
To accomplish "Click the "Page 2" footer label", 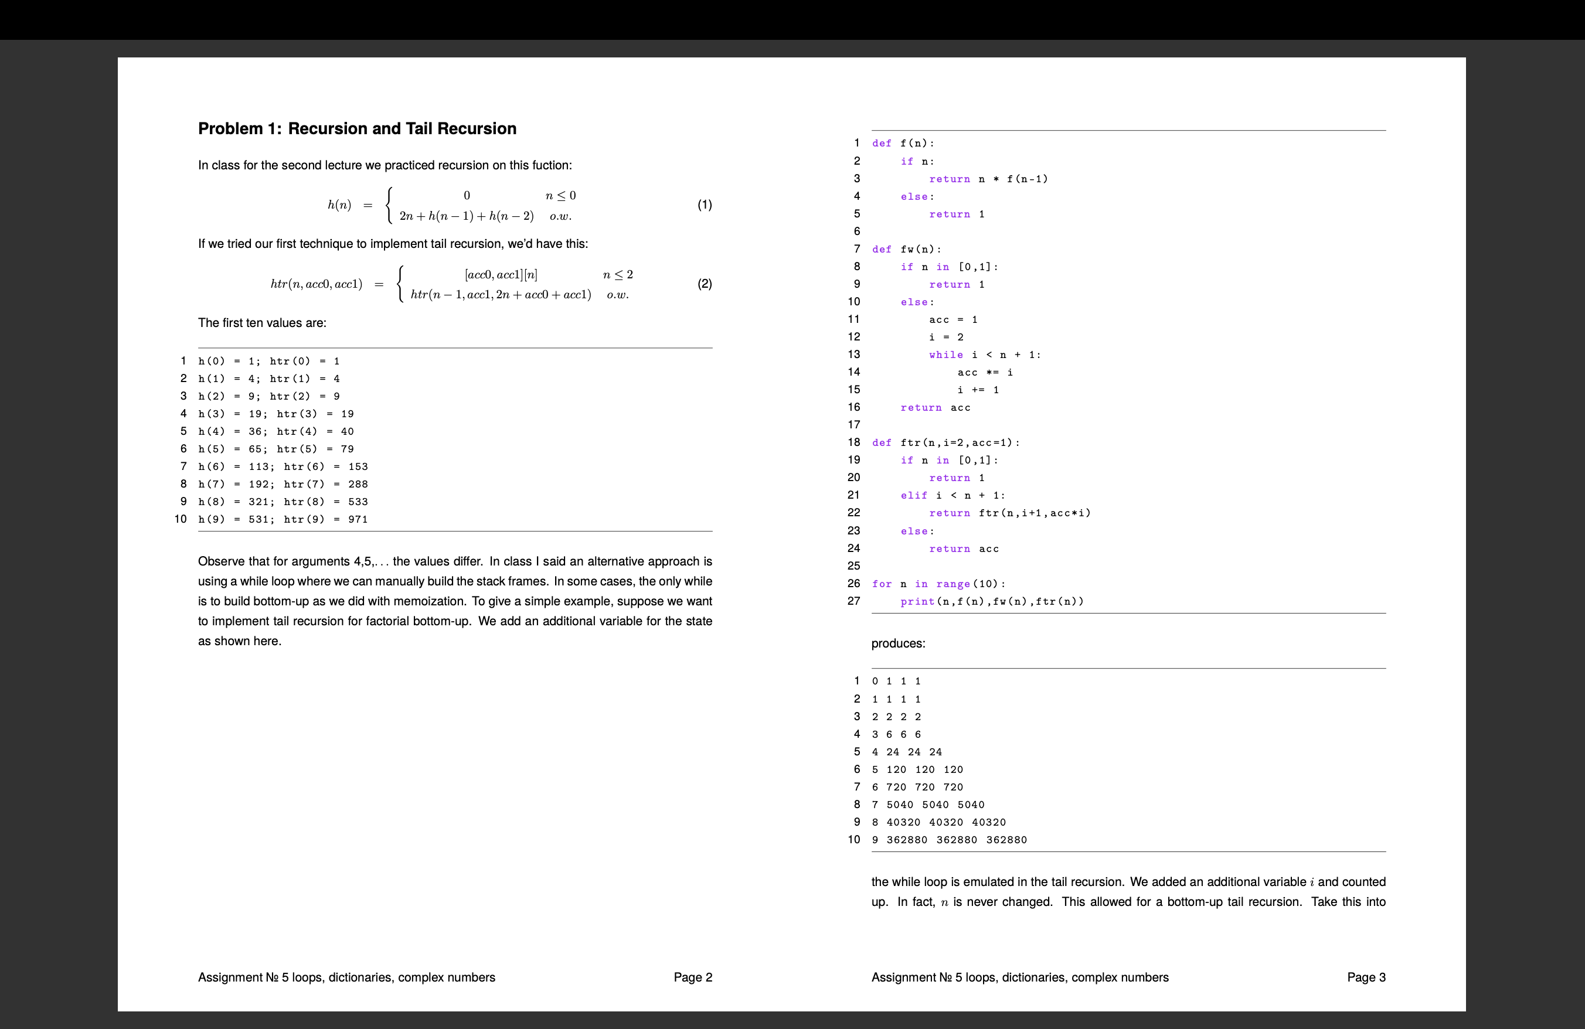I will coord(693,977).
